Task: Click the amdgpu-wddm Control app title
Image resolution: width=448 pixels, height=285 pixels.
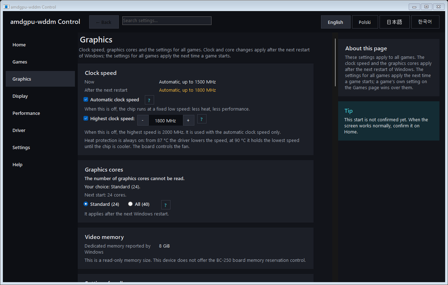Action: pos(45,22)
